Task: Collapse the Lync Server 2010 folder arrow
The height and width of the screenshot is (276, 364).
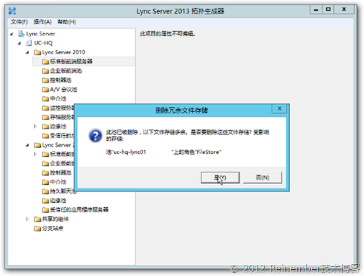Action: coord(28,53)
